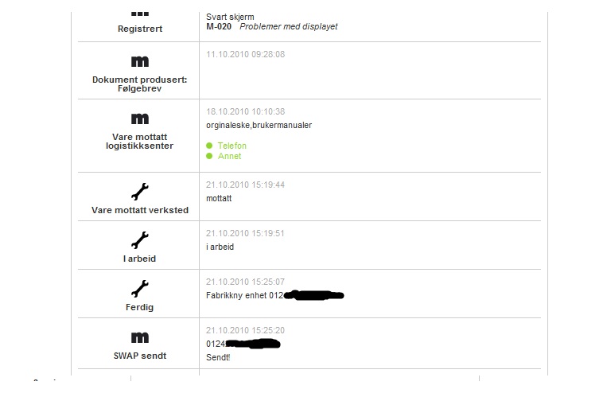Click the green dot beside Annet
Viewport: 611px width, 393px height.
[209, 156]
